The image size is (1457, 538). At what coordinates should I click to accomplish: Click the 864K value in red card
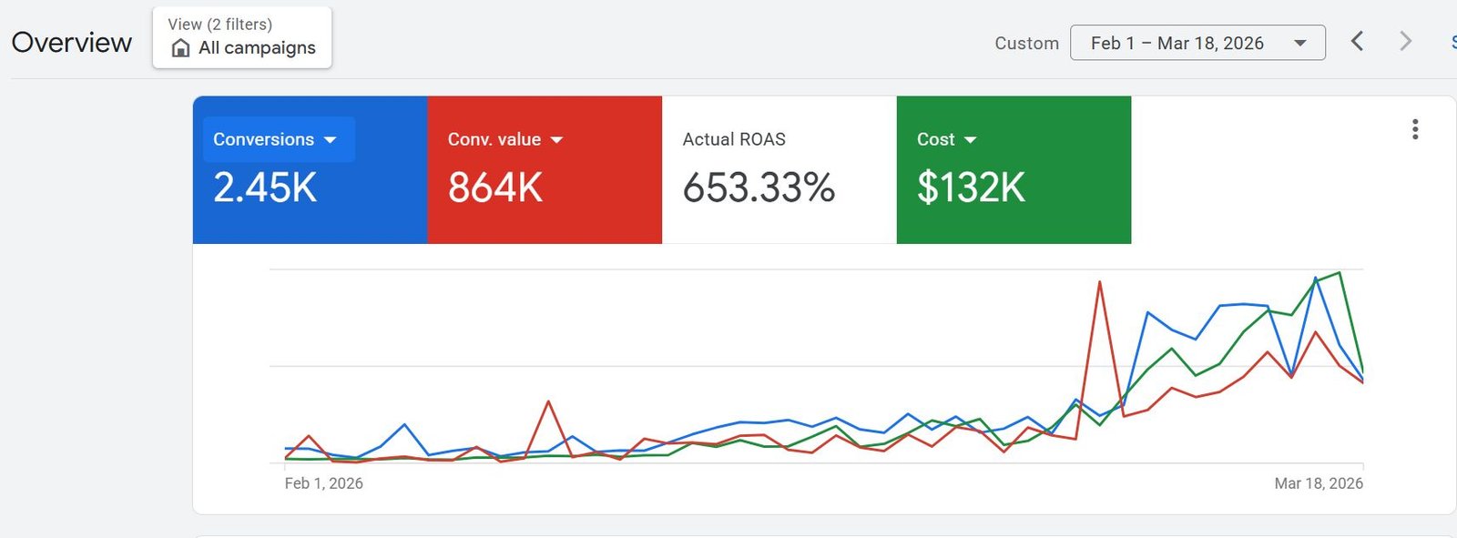pos(494,188)
